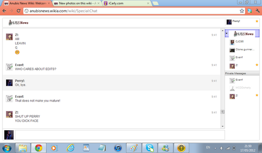262x153 pixels.
Task: Click Perry's avatar beside the Ok, bye message
Action: (x=9, y=83)
